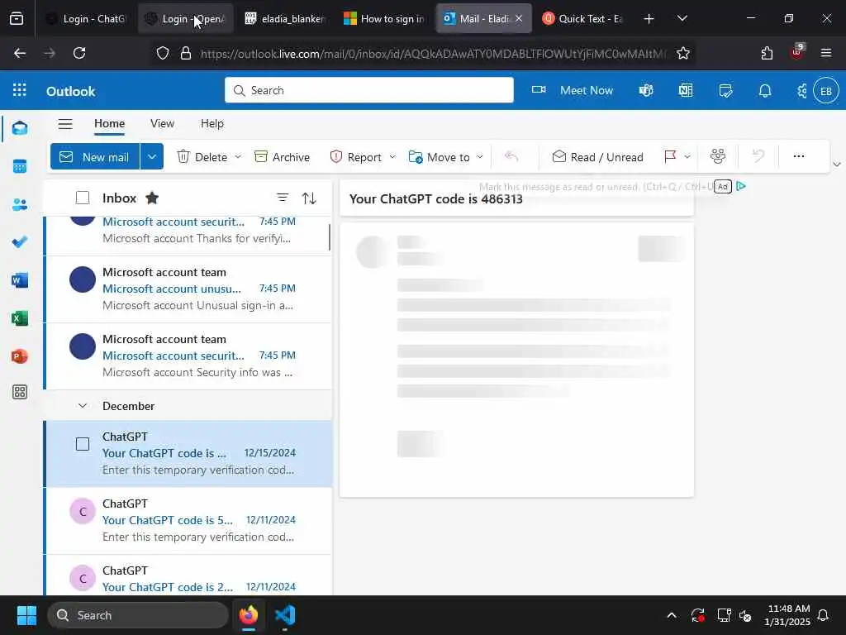Click the Move to button
846x635 pixels.
coord(440,156)
